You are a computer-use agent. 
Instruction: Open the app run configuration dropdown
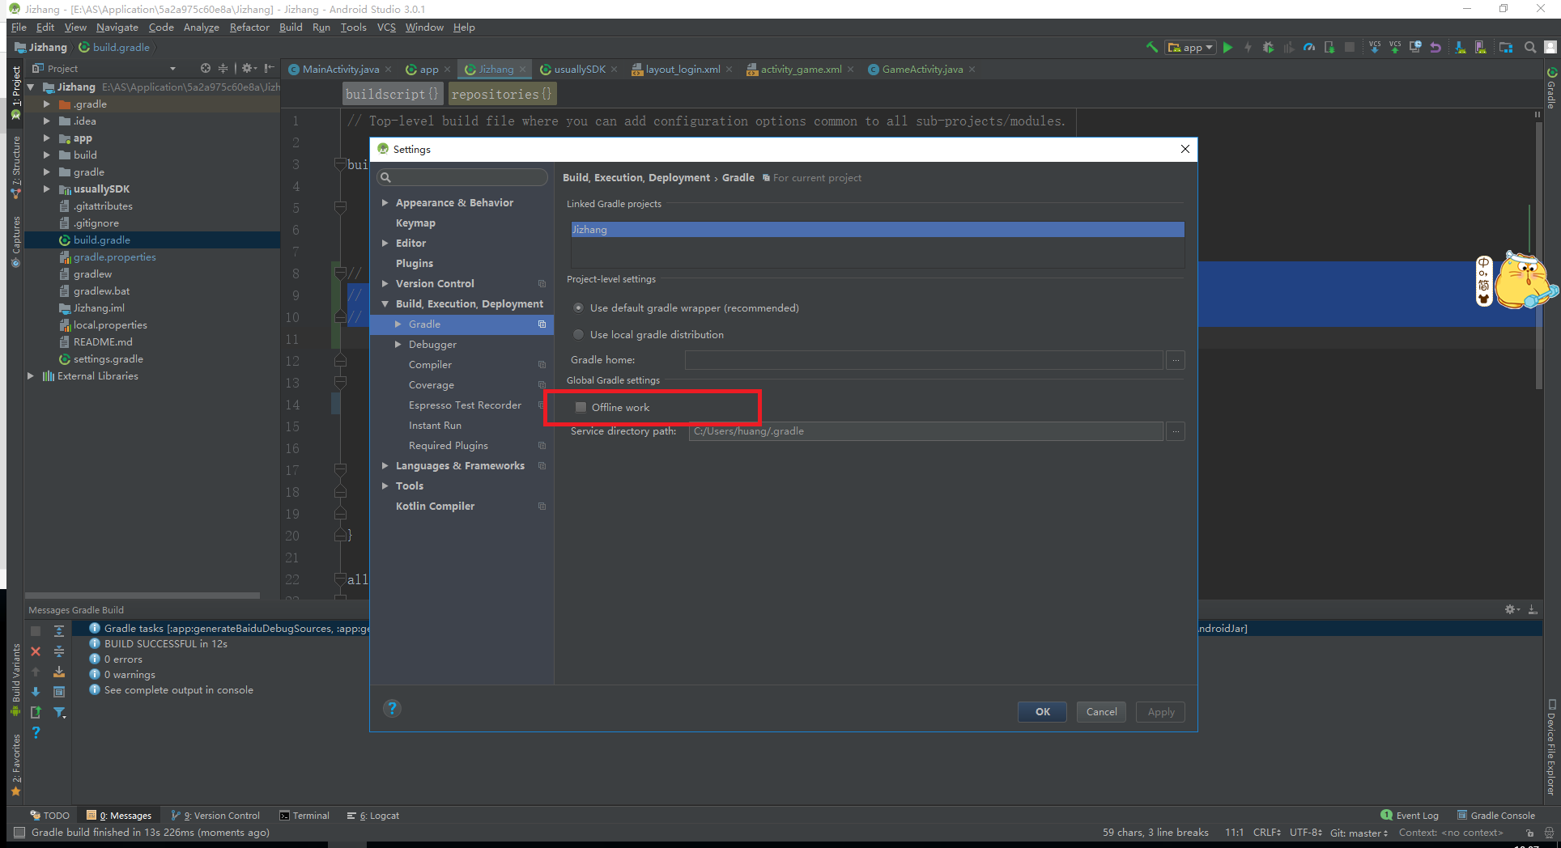coord(1206,47)
